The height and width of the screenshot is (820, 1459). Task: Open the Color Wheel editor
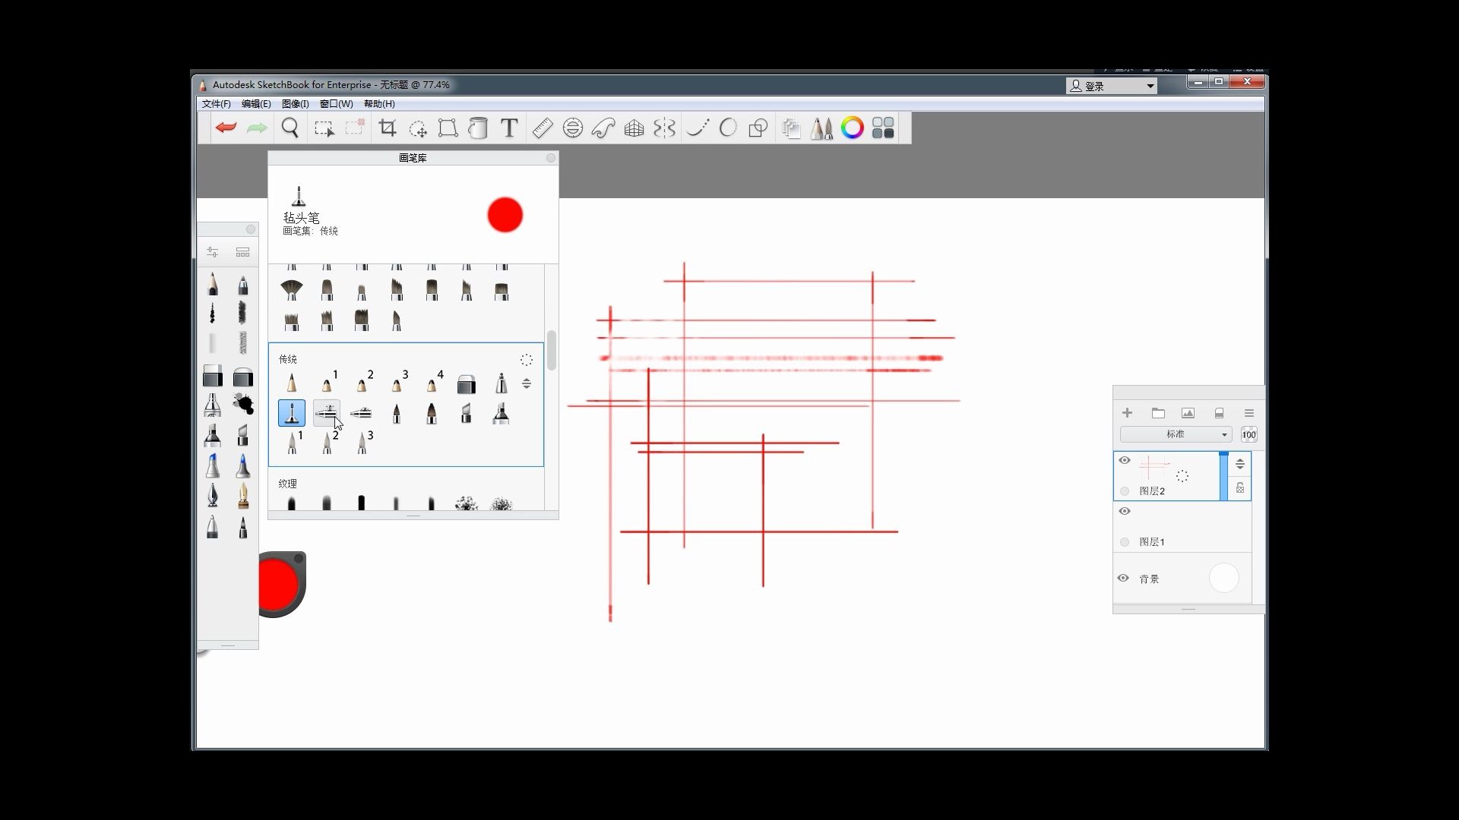853,128
